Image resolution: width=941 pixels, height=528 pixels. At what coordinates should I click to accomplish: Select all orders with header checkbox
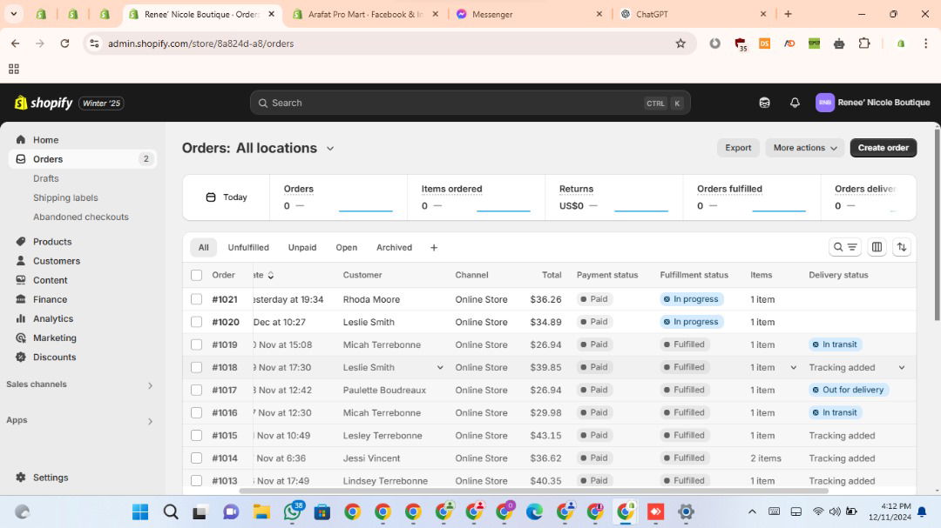196,275
